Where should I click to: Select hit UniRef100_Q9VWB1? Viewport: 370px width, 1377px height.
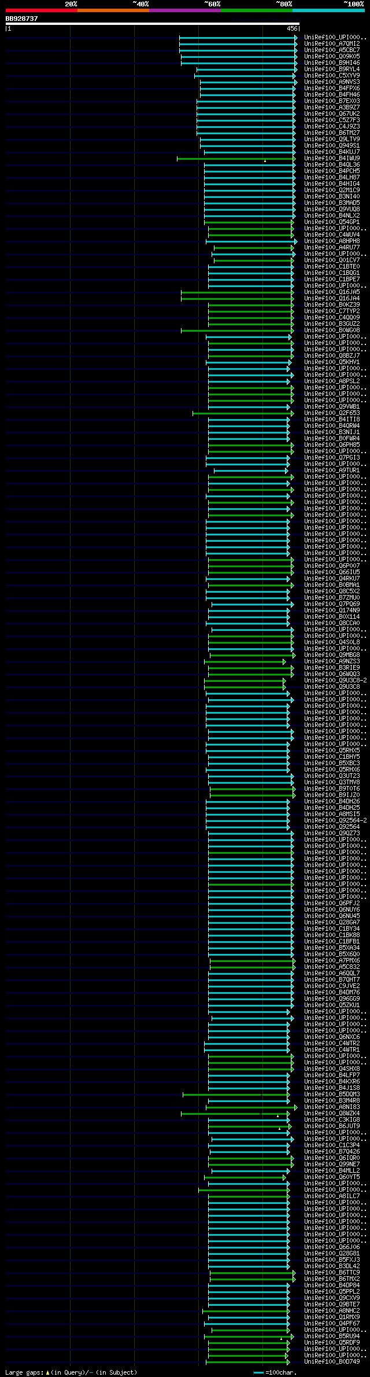point(332,407)
